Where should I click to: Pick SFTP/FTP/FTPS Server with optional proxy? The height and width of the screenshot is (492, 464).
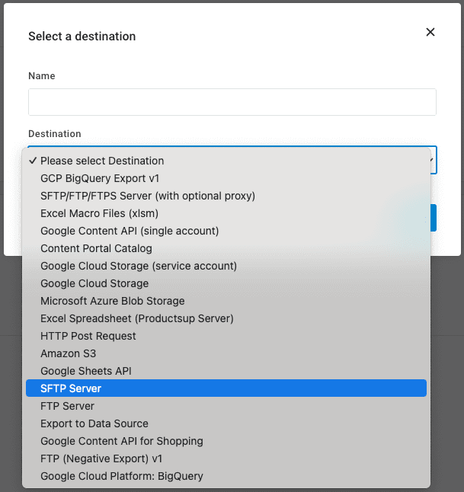[x=148, y=196]
